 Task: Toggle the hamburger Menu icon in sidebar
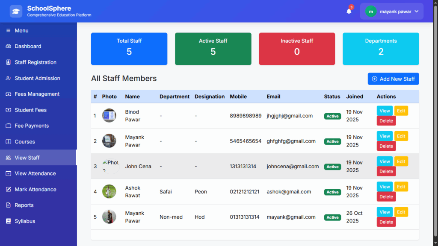pos(8,31)
